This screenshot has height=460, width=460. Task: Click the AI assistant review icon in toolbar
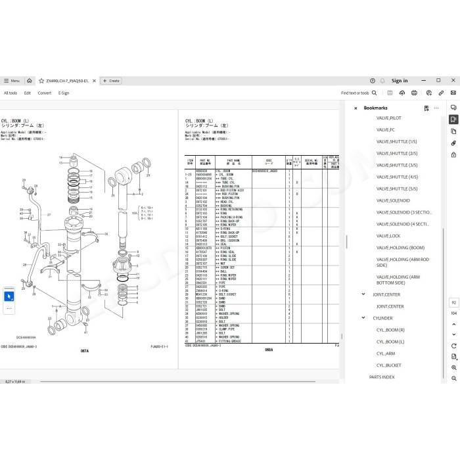(x=429, y=93)
